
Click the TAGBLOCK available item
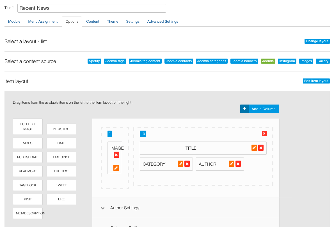tap(28, 185)
